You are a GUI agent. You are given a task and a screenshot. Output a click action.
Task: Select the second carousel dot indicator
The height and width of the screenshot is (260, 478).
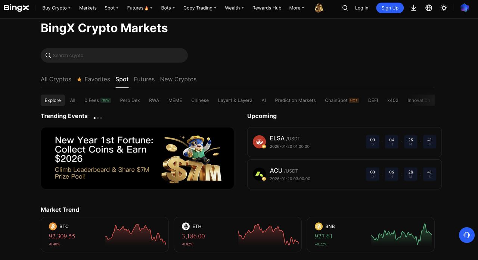[x=98, y=118]
